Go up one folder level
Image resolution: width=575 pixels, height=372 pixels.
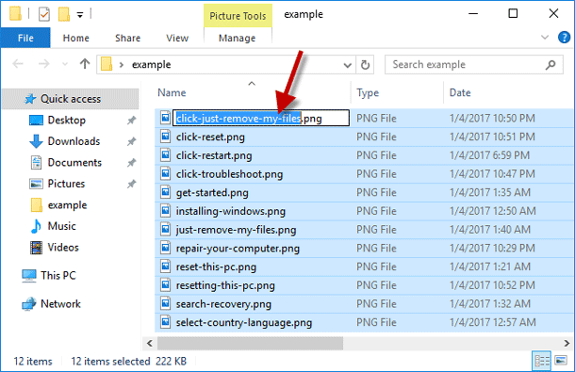(x=85, y=64)
